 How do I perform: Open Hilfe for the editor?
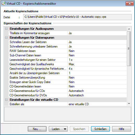121,129
